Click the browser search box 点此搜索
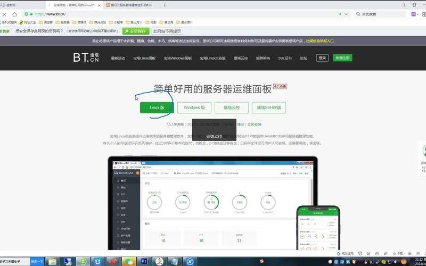 (x=380, y=14)
